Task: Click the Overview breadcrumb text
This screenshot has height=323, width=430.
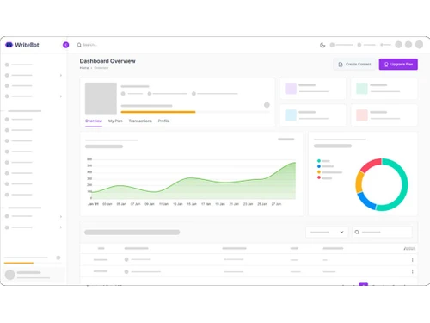Action: pos(101,68)
